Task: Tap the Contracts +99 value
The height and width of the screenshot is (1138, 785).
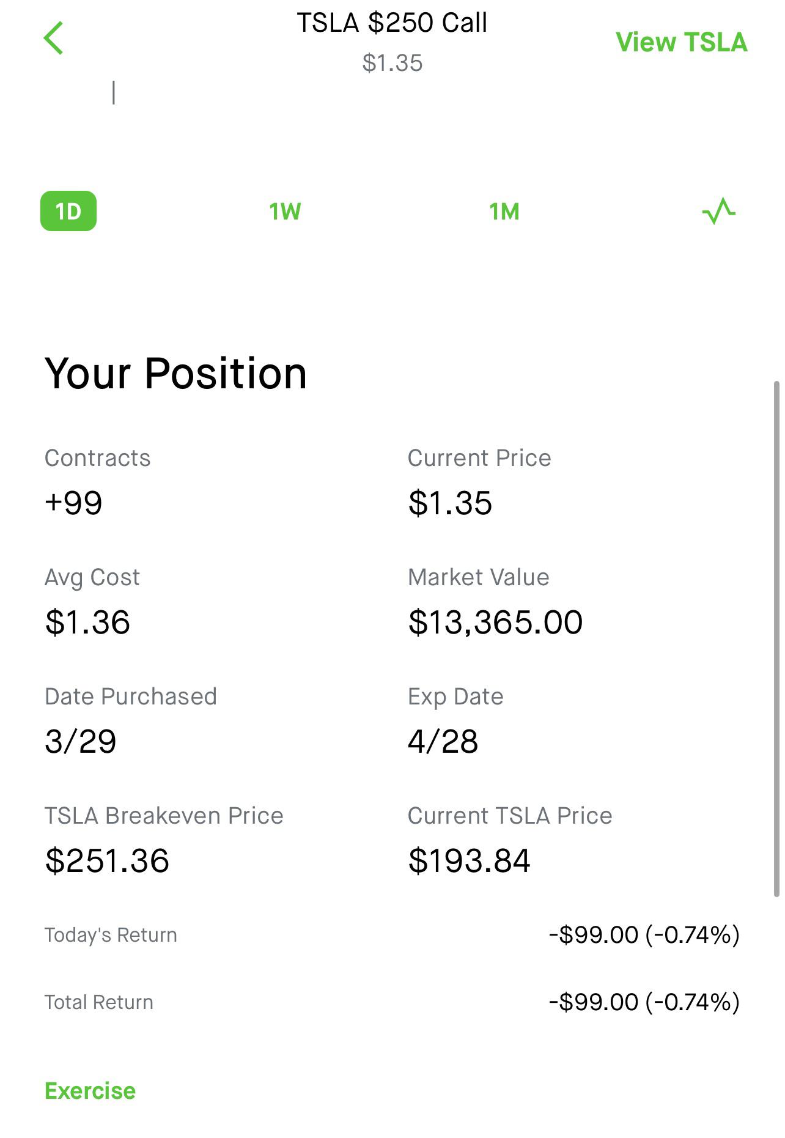Action: 73,503
